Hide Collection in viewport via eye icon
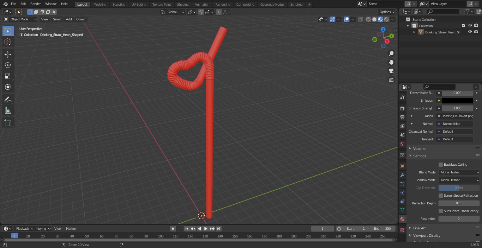Screen dimensions: 482x248 pyautogui.click(x=470, y=26)
